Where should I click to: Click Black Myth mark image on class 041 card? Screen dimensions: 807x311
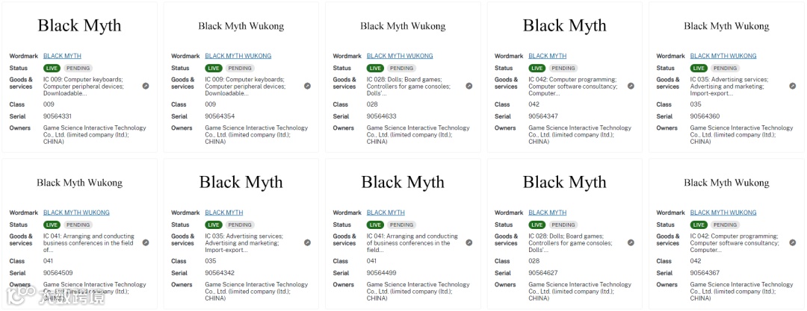403,183
